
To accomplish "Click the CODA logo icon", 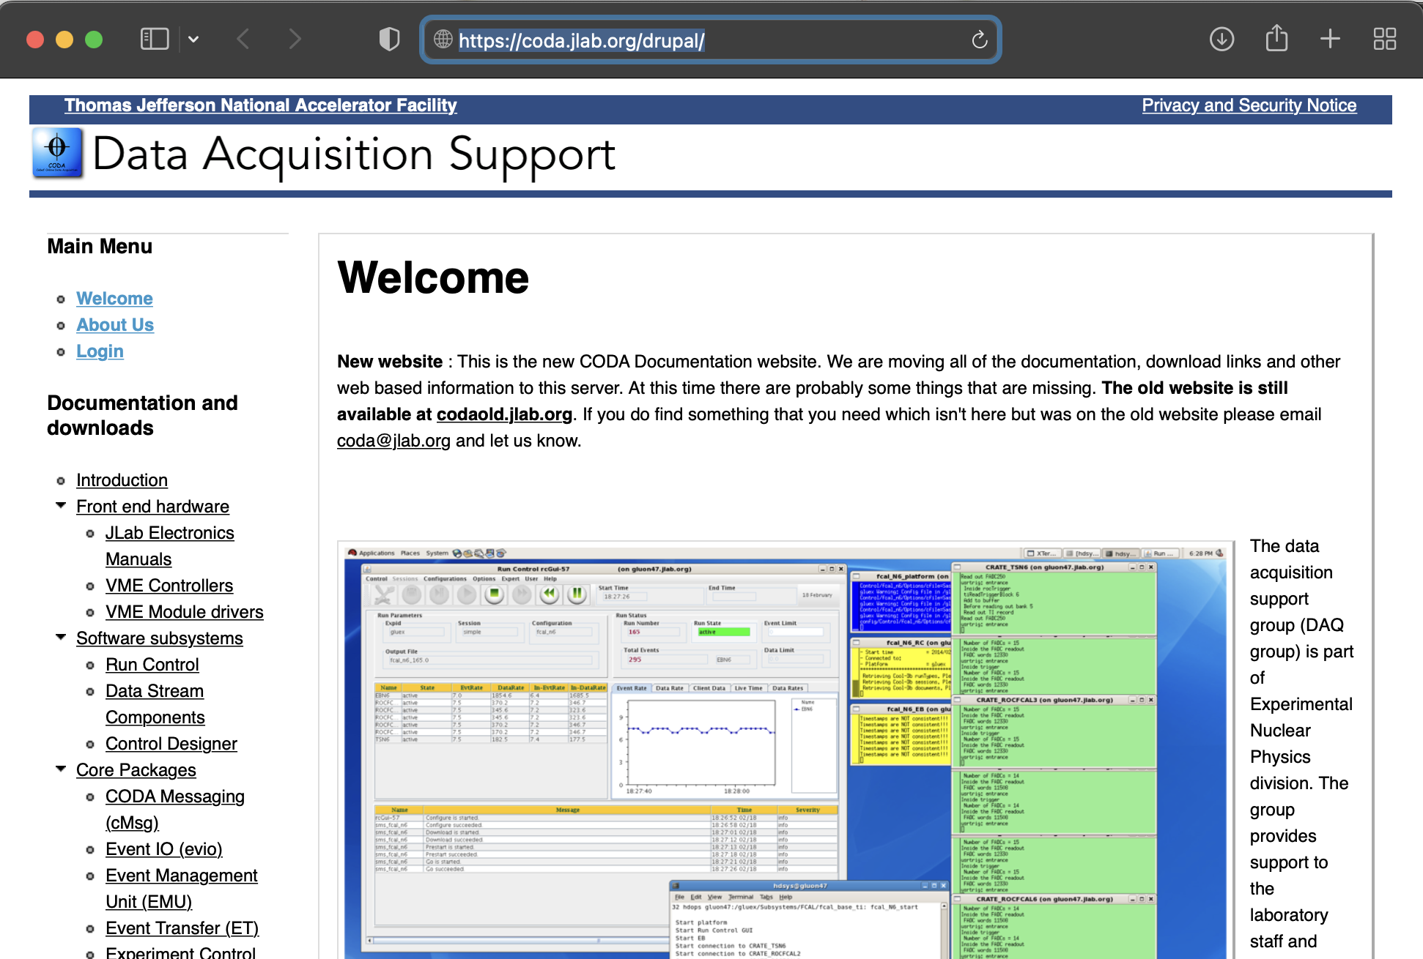I will (57, 153).
